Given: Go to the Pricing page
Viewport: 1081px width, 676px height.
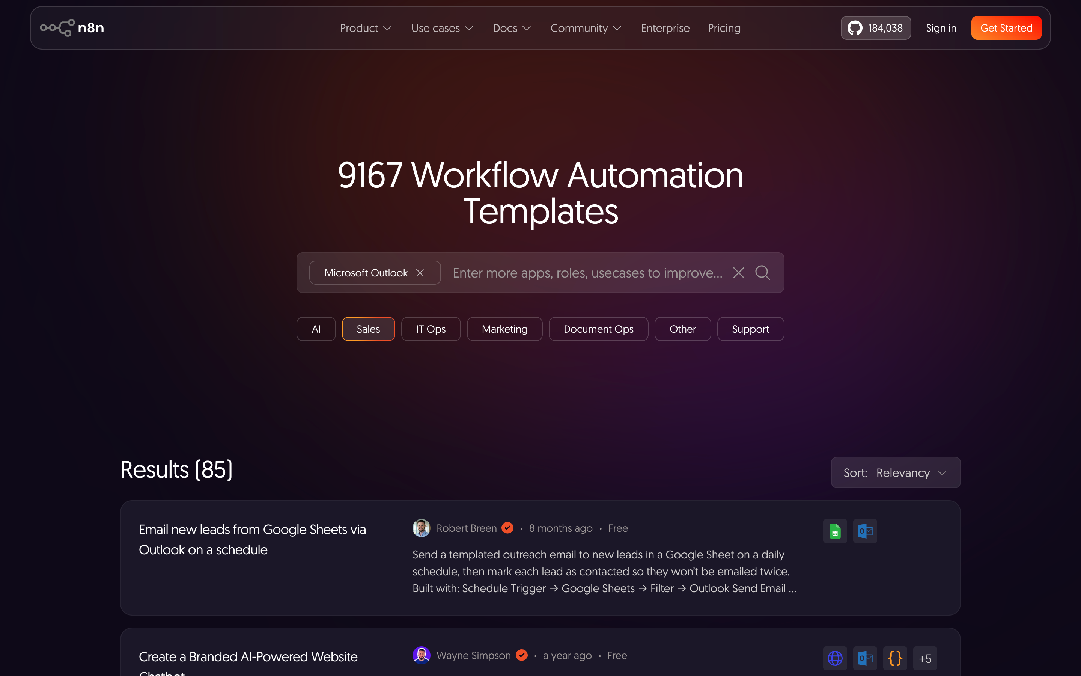Looking at the screenshot, I should coord(724,28).
